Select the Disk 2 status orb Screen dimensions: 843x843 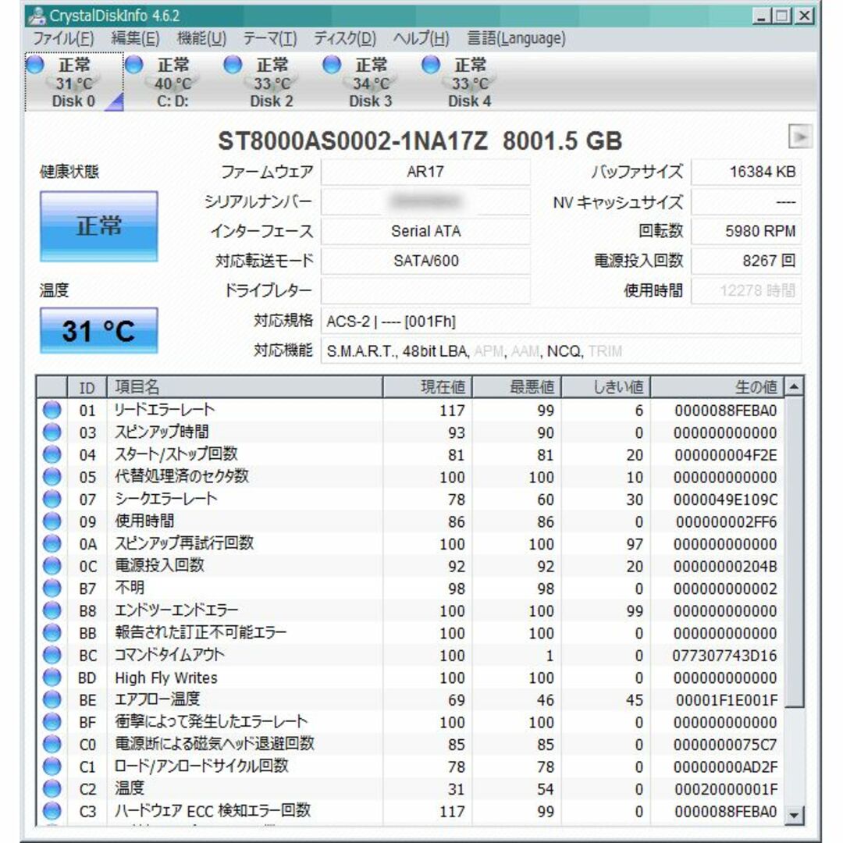(233, 65)
